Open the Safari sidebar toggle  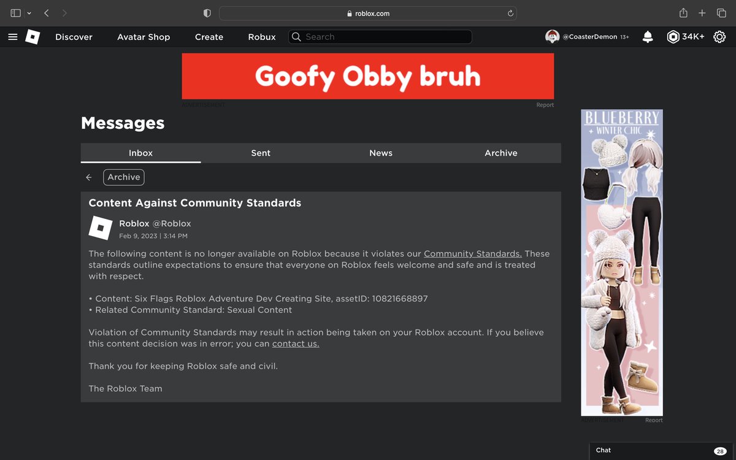(x=16, y=13)
